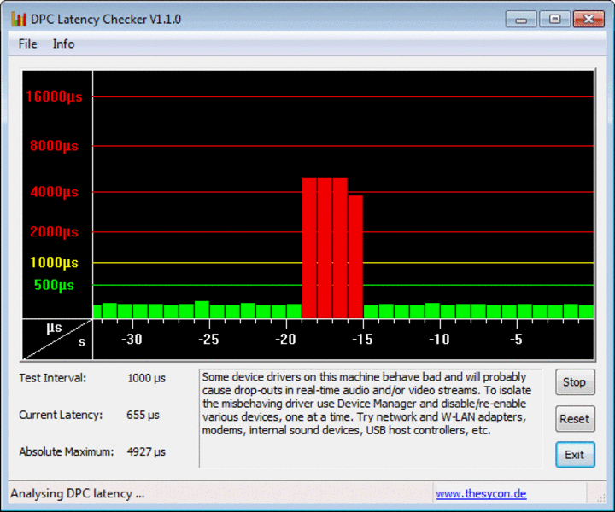
Task: Click the 4000µs axis label
Action: coord(54,192)
